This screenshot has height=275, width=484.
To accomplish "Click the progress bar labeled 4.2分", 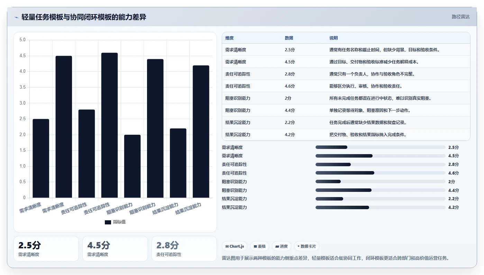I will coord(381,207).
